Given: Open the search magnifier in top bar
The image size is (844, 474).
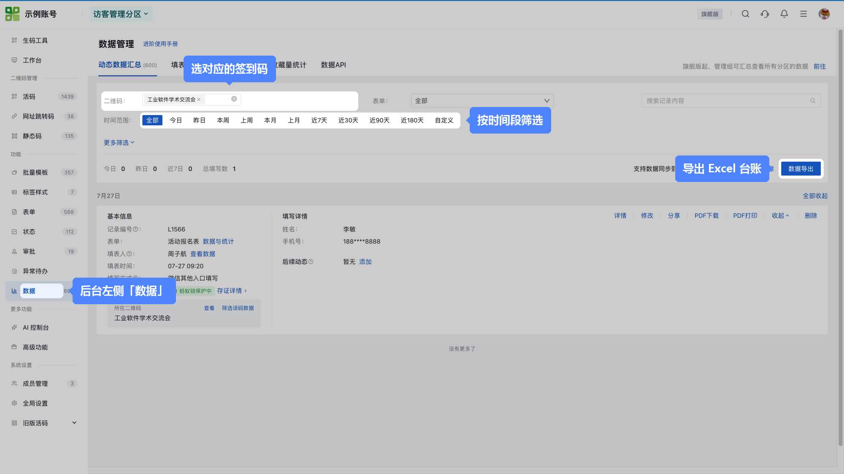Looking at the screenshot, I should tap(745, 14).
